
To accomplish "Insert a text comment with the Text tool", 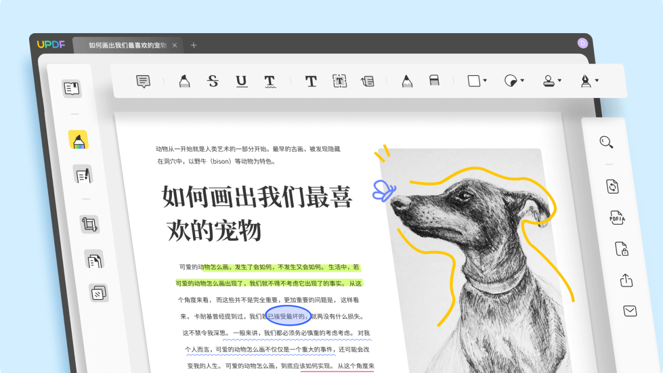I will [x=311, y=81].
